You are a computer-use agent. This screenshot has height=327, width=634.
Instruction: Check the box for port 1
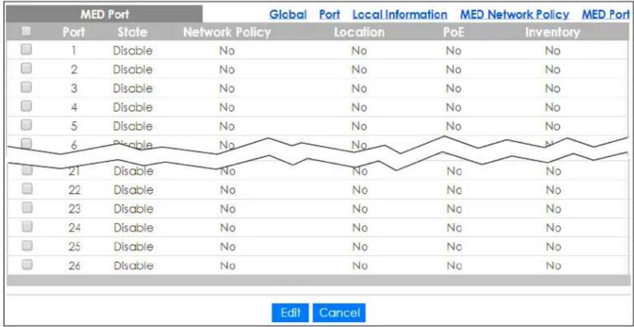pyautogui.click(x=26, y=50)
